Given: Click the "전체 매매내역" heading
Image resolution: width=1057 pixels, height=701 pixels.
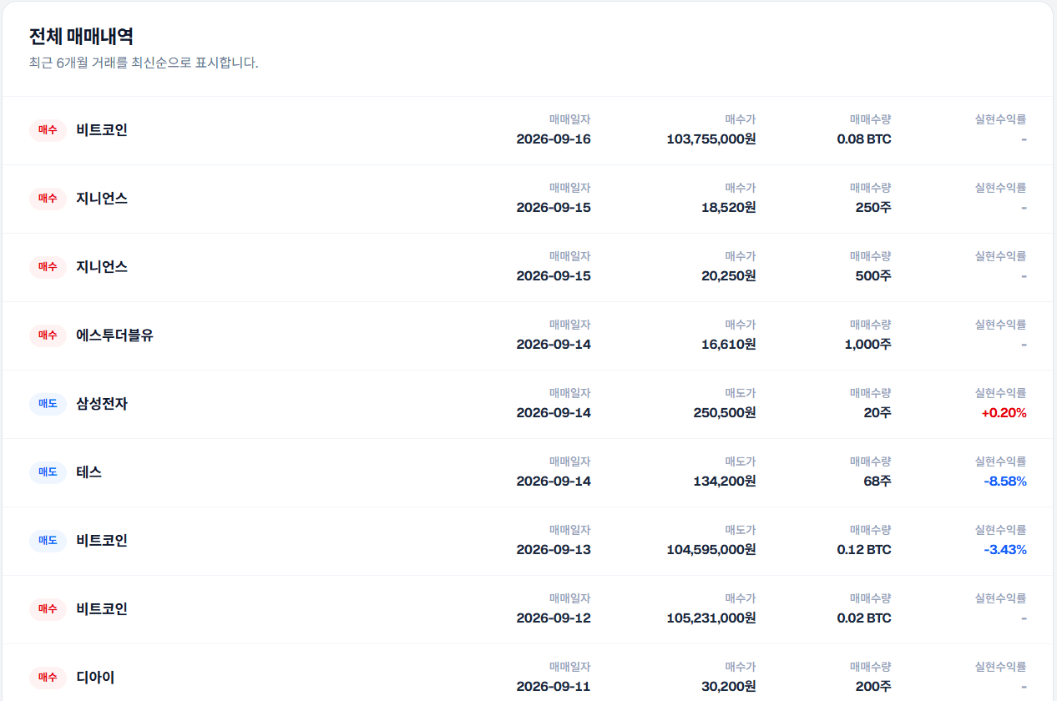Looking at the screenshot, I should tap(81, 37).
